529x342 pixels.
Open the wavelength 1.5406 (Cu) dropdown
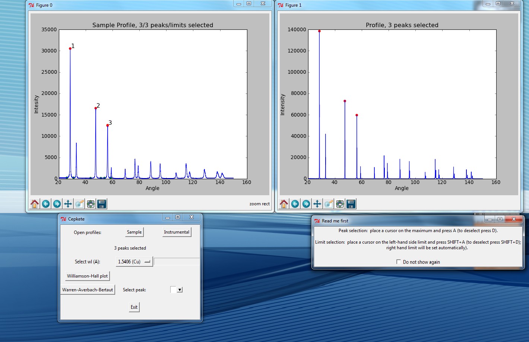click(134, 262)
